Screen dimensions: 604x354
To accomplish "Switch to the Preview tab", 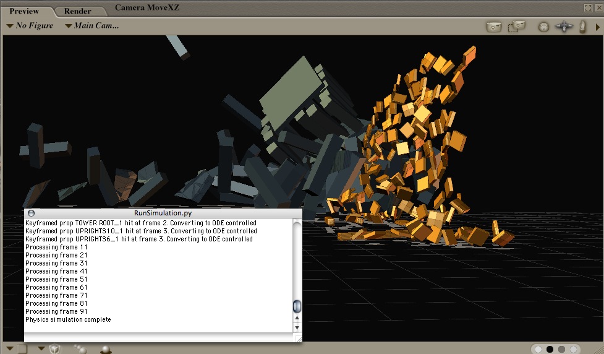I will 24,11.
